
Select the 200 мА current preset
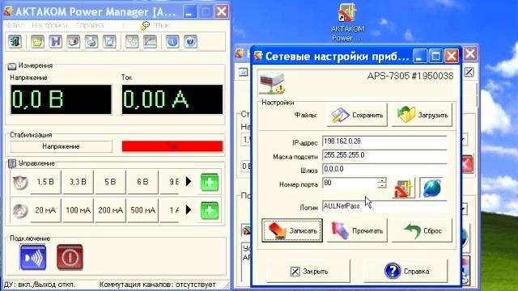pyautogui.click(x=110, y=210)
